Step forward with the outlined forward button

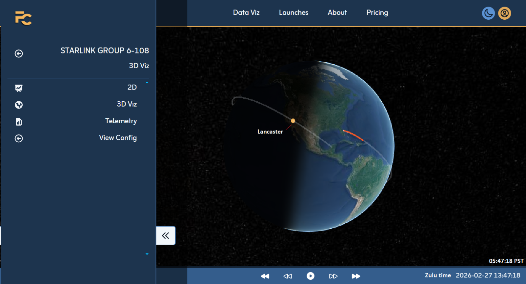pos(333,276)
